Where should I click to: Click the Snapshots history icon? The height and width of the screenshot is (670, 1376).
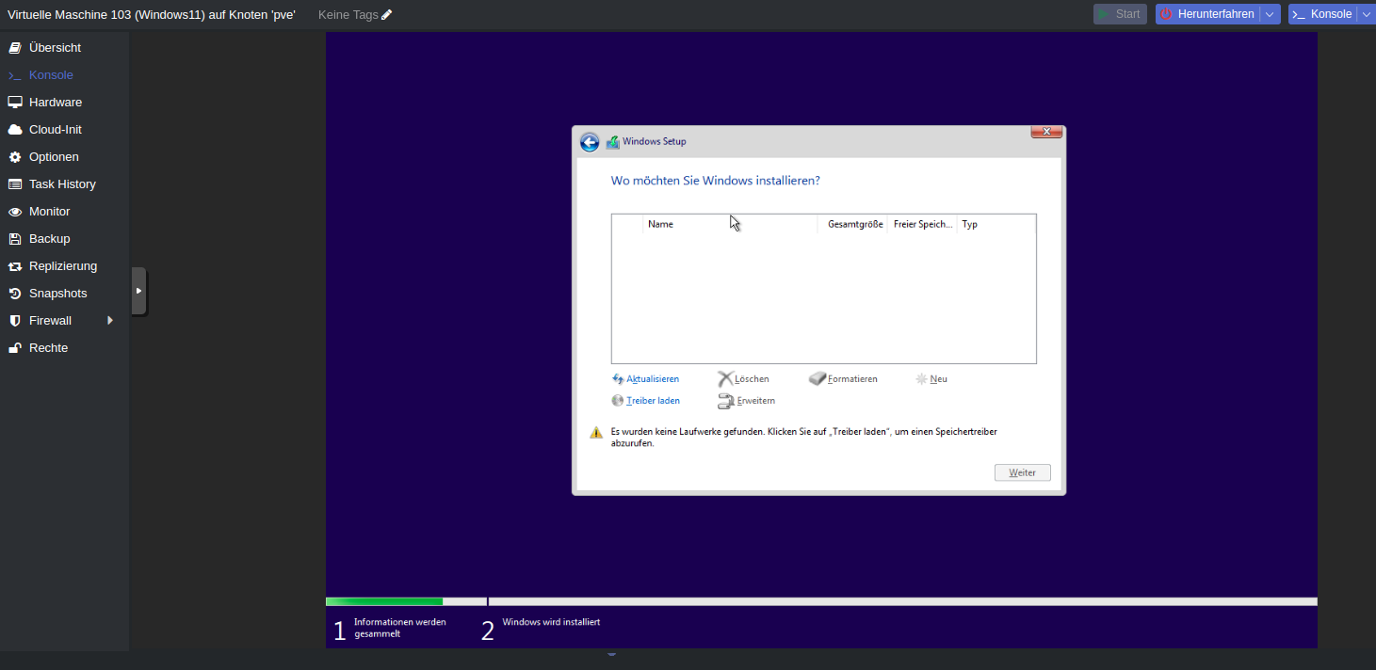click(15, 294)
